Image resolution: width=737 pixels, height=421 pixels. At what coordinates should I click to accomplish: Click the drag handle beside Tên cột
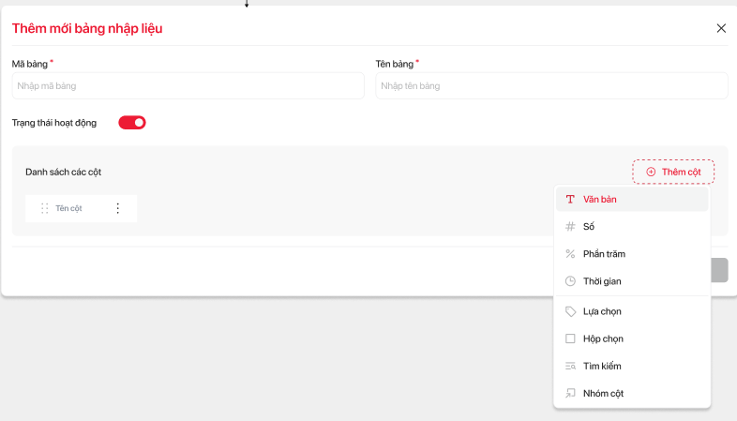coord(44,208)
